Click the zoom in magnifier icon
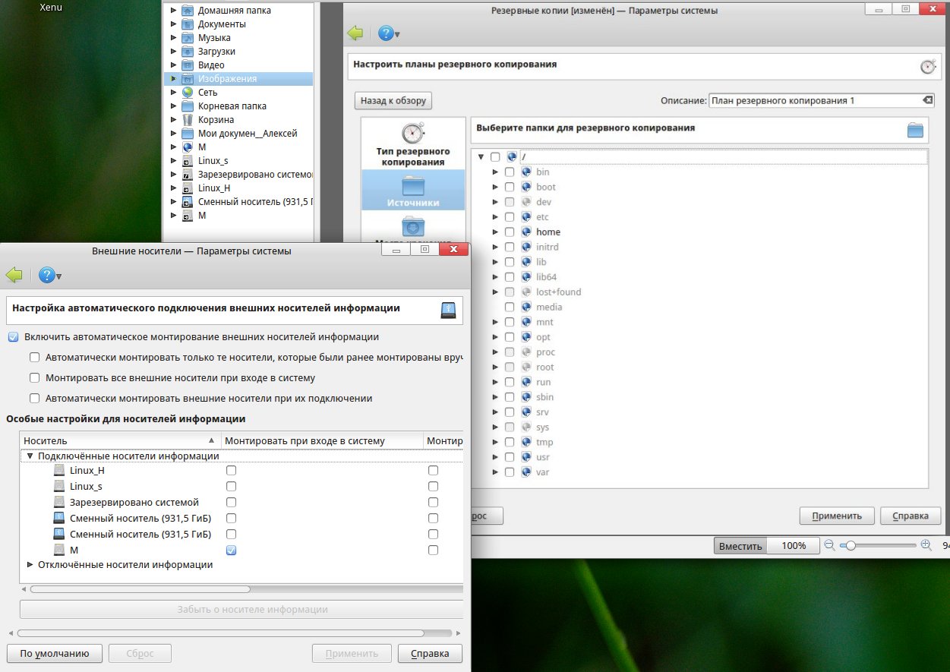950x672 pixels. click(926, 545)
